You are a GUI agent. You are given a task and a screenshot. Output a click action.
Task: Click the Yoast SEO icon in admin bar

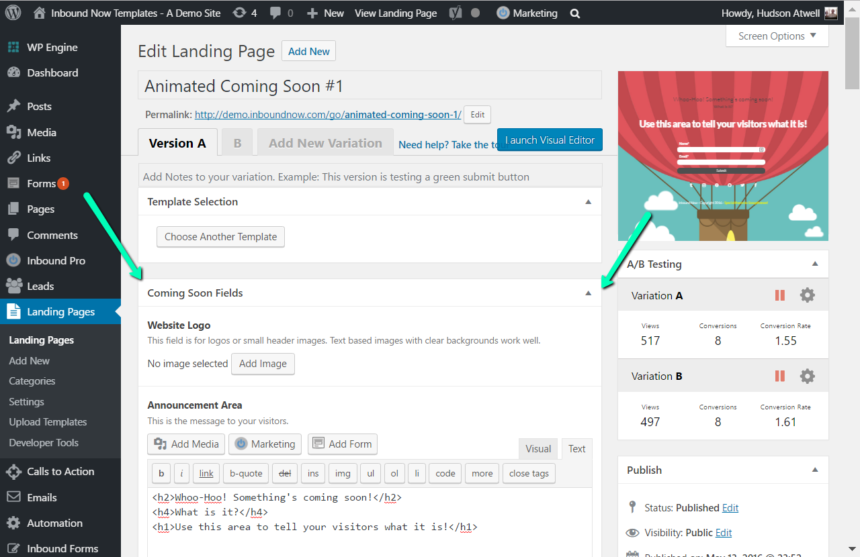click(455, 13)
